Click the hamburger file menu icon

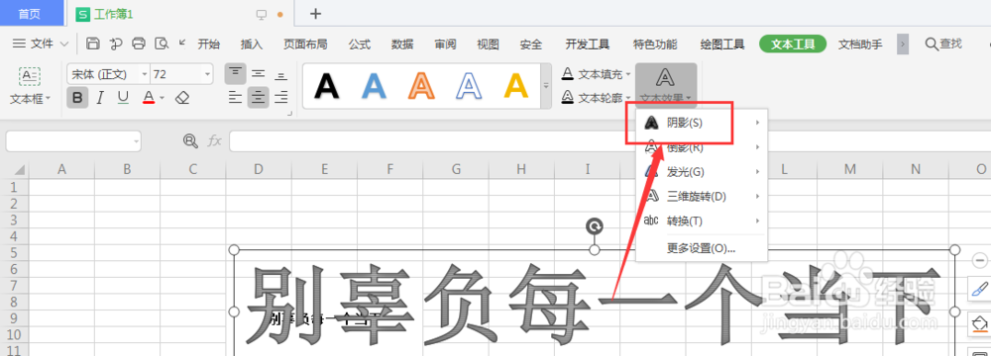coord(20,44)
